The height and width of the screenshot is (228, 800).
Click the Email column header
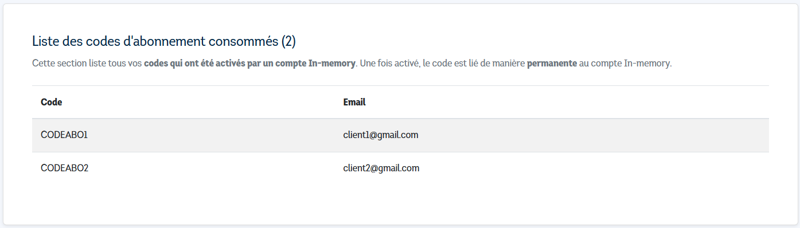point(354,103)
